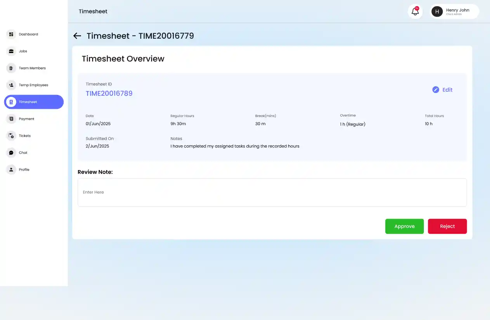
Task: Open the Chat section
Action: coord(22,152)
